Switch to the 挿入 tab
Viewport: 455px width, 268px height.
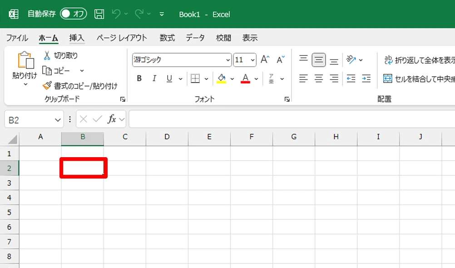point(77,38)
